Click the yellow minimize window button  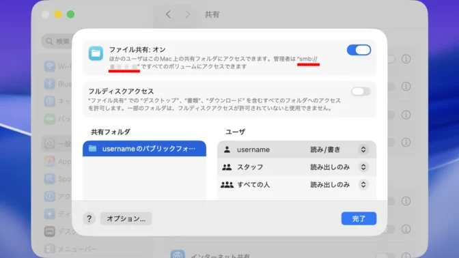(58, 14)
